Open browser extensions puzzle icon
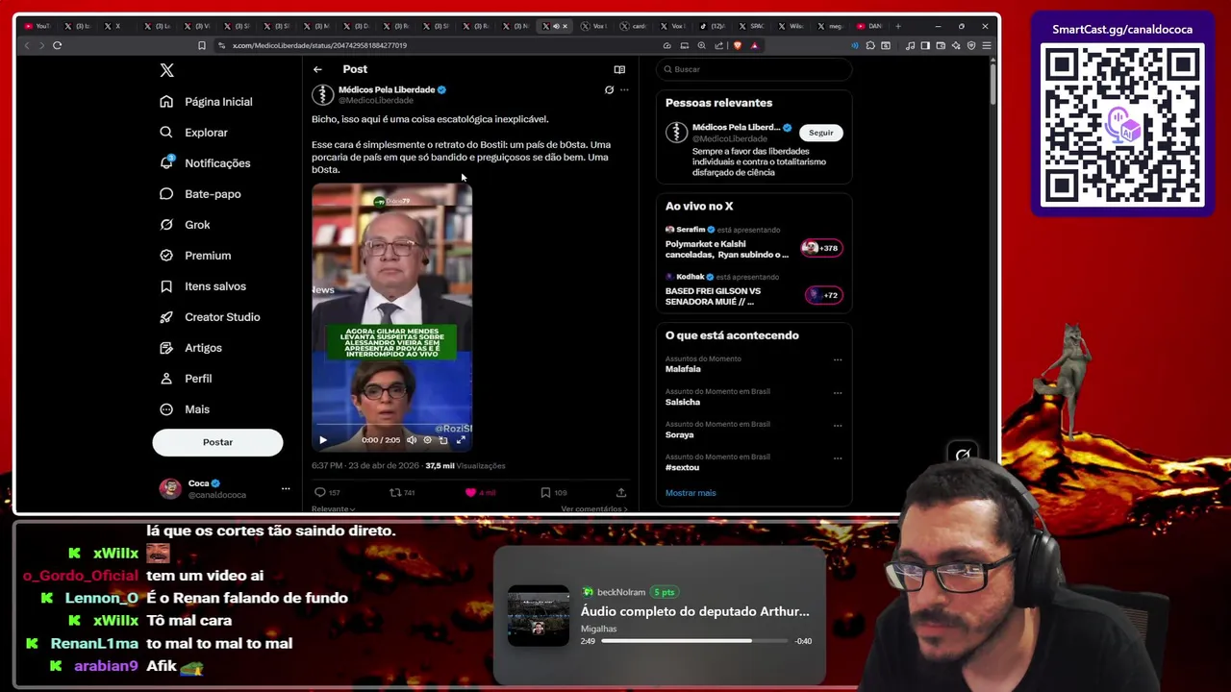 [870, 45]
